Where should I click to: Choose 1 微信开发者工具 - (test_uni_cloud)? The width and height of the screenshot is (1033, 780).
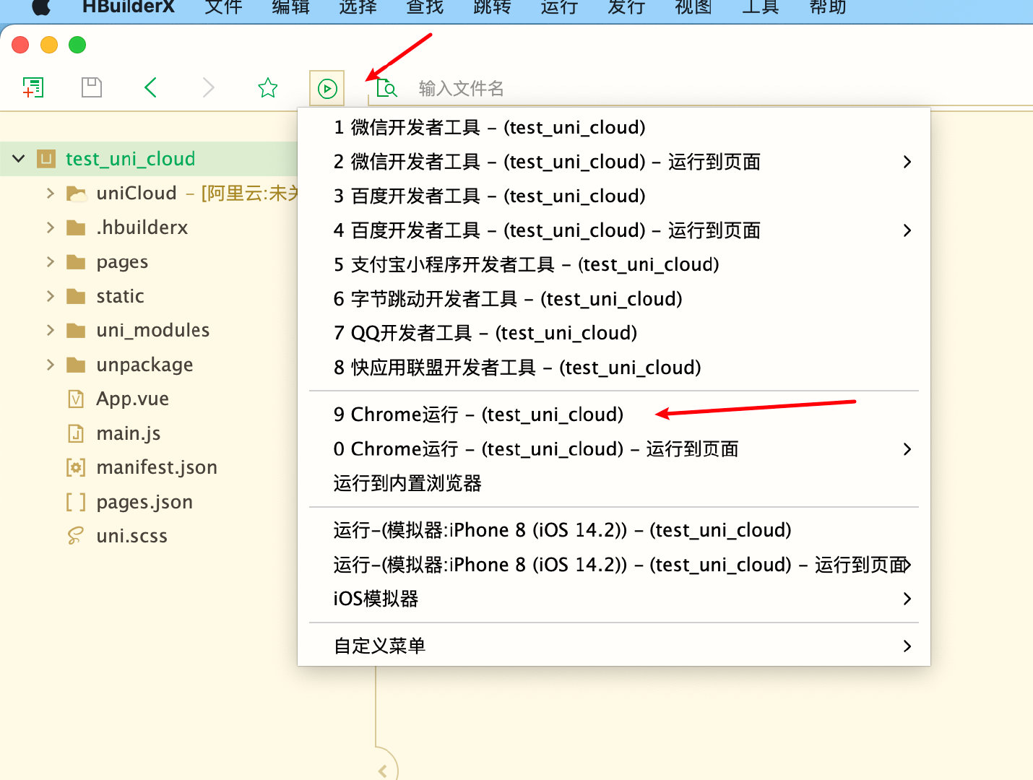point(614,127)
